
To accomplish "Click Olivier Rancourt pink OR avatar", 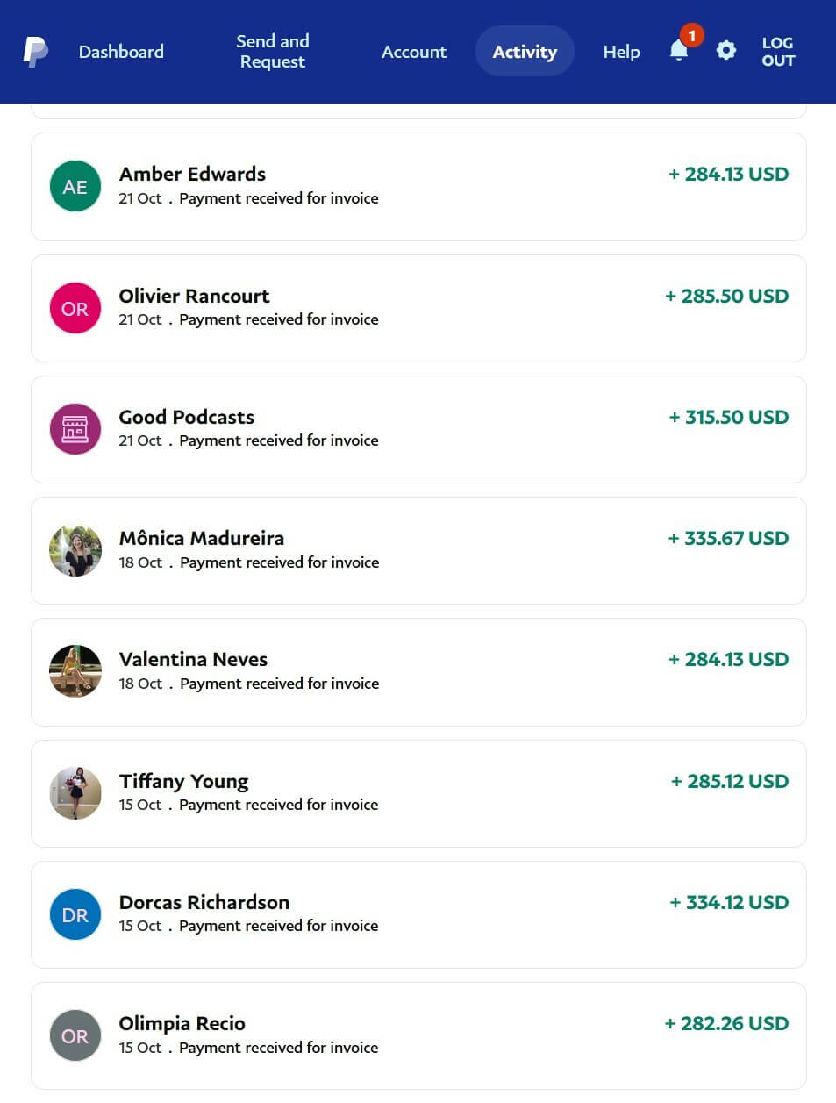I will pos(75,308).
